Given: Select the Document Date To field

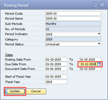Looking at the screenshot, I should pyautogui.click(x=90, y=69).
